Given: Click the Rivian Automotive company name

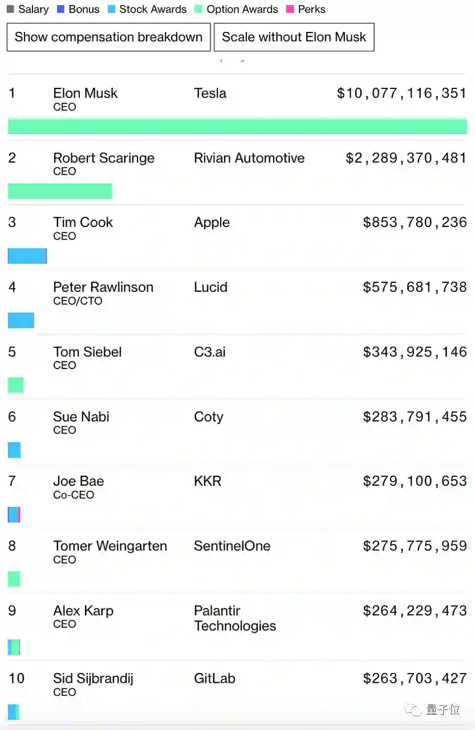Looking at the screenshot, I should tap(249, 158).
